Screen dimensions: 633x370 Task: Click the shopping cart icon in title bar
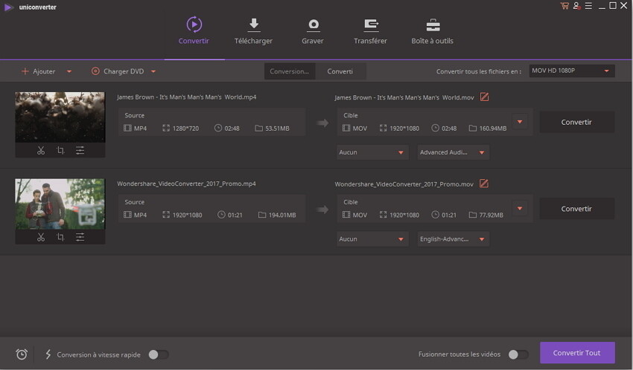click(x=564, y=6)
